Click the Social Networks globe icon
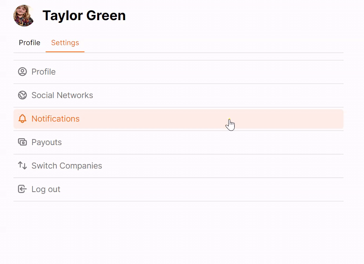Viewport: 364px width, 264px height. (22, 95)
